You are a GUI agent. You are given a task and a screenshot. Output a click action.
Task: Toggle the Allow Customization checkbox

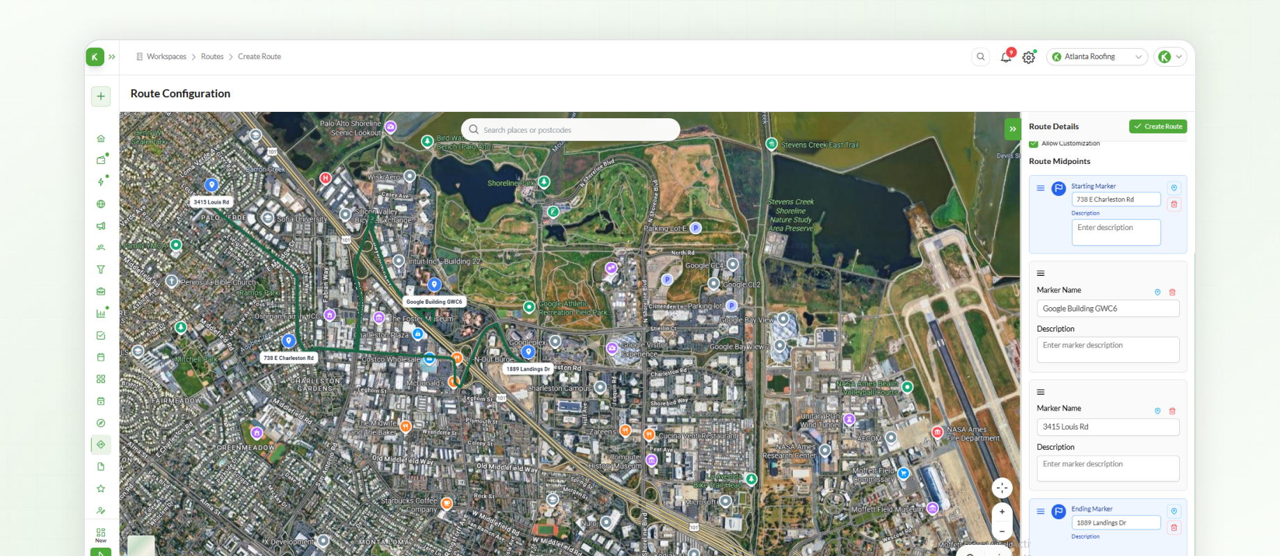click(x=1034, y=144)
